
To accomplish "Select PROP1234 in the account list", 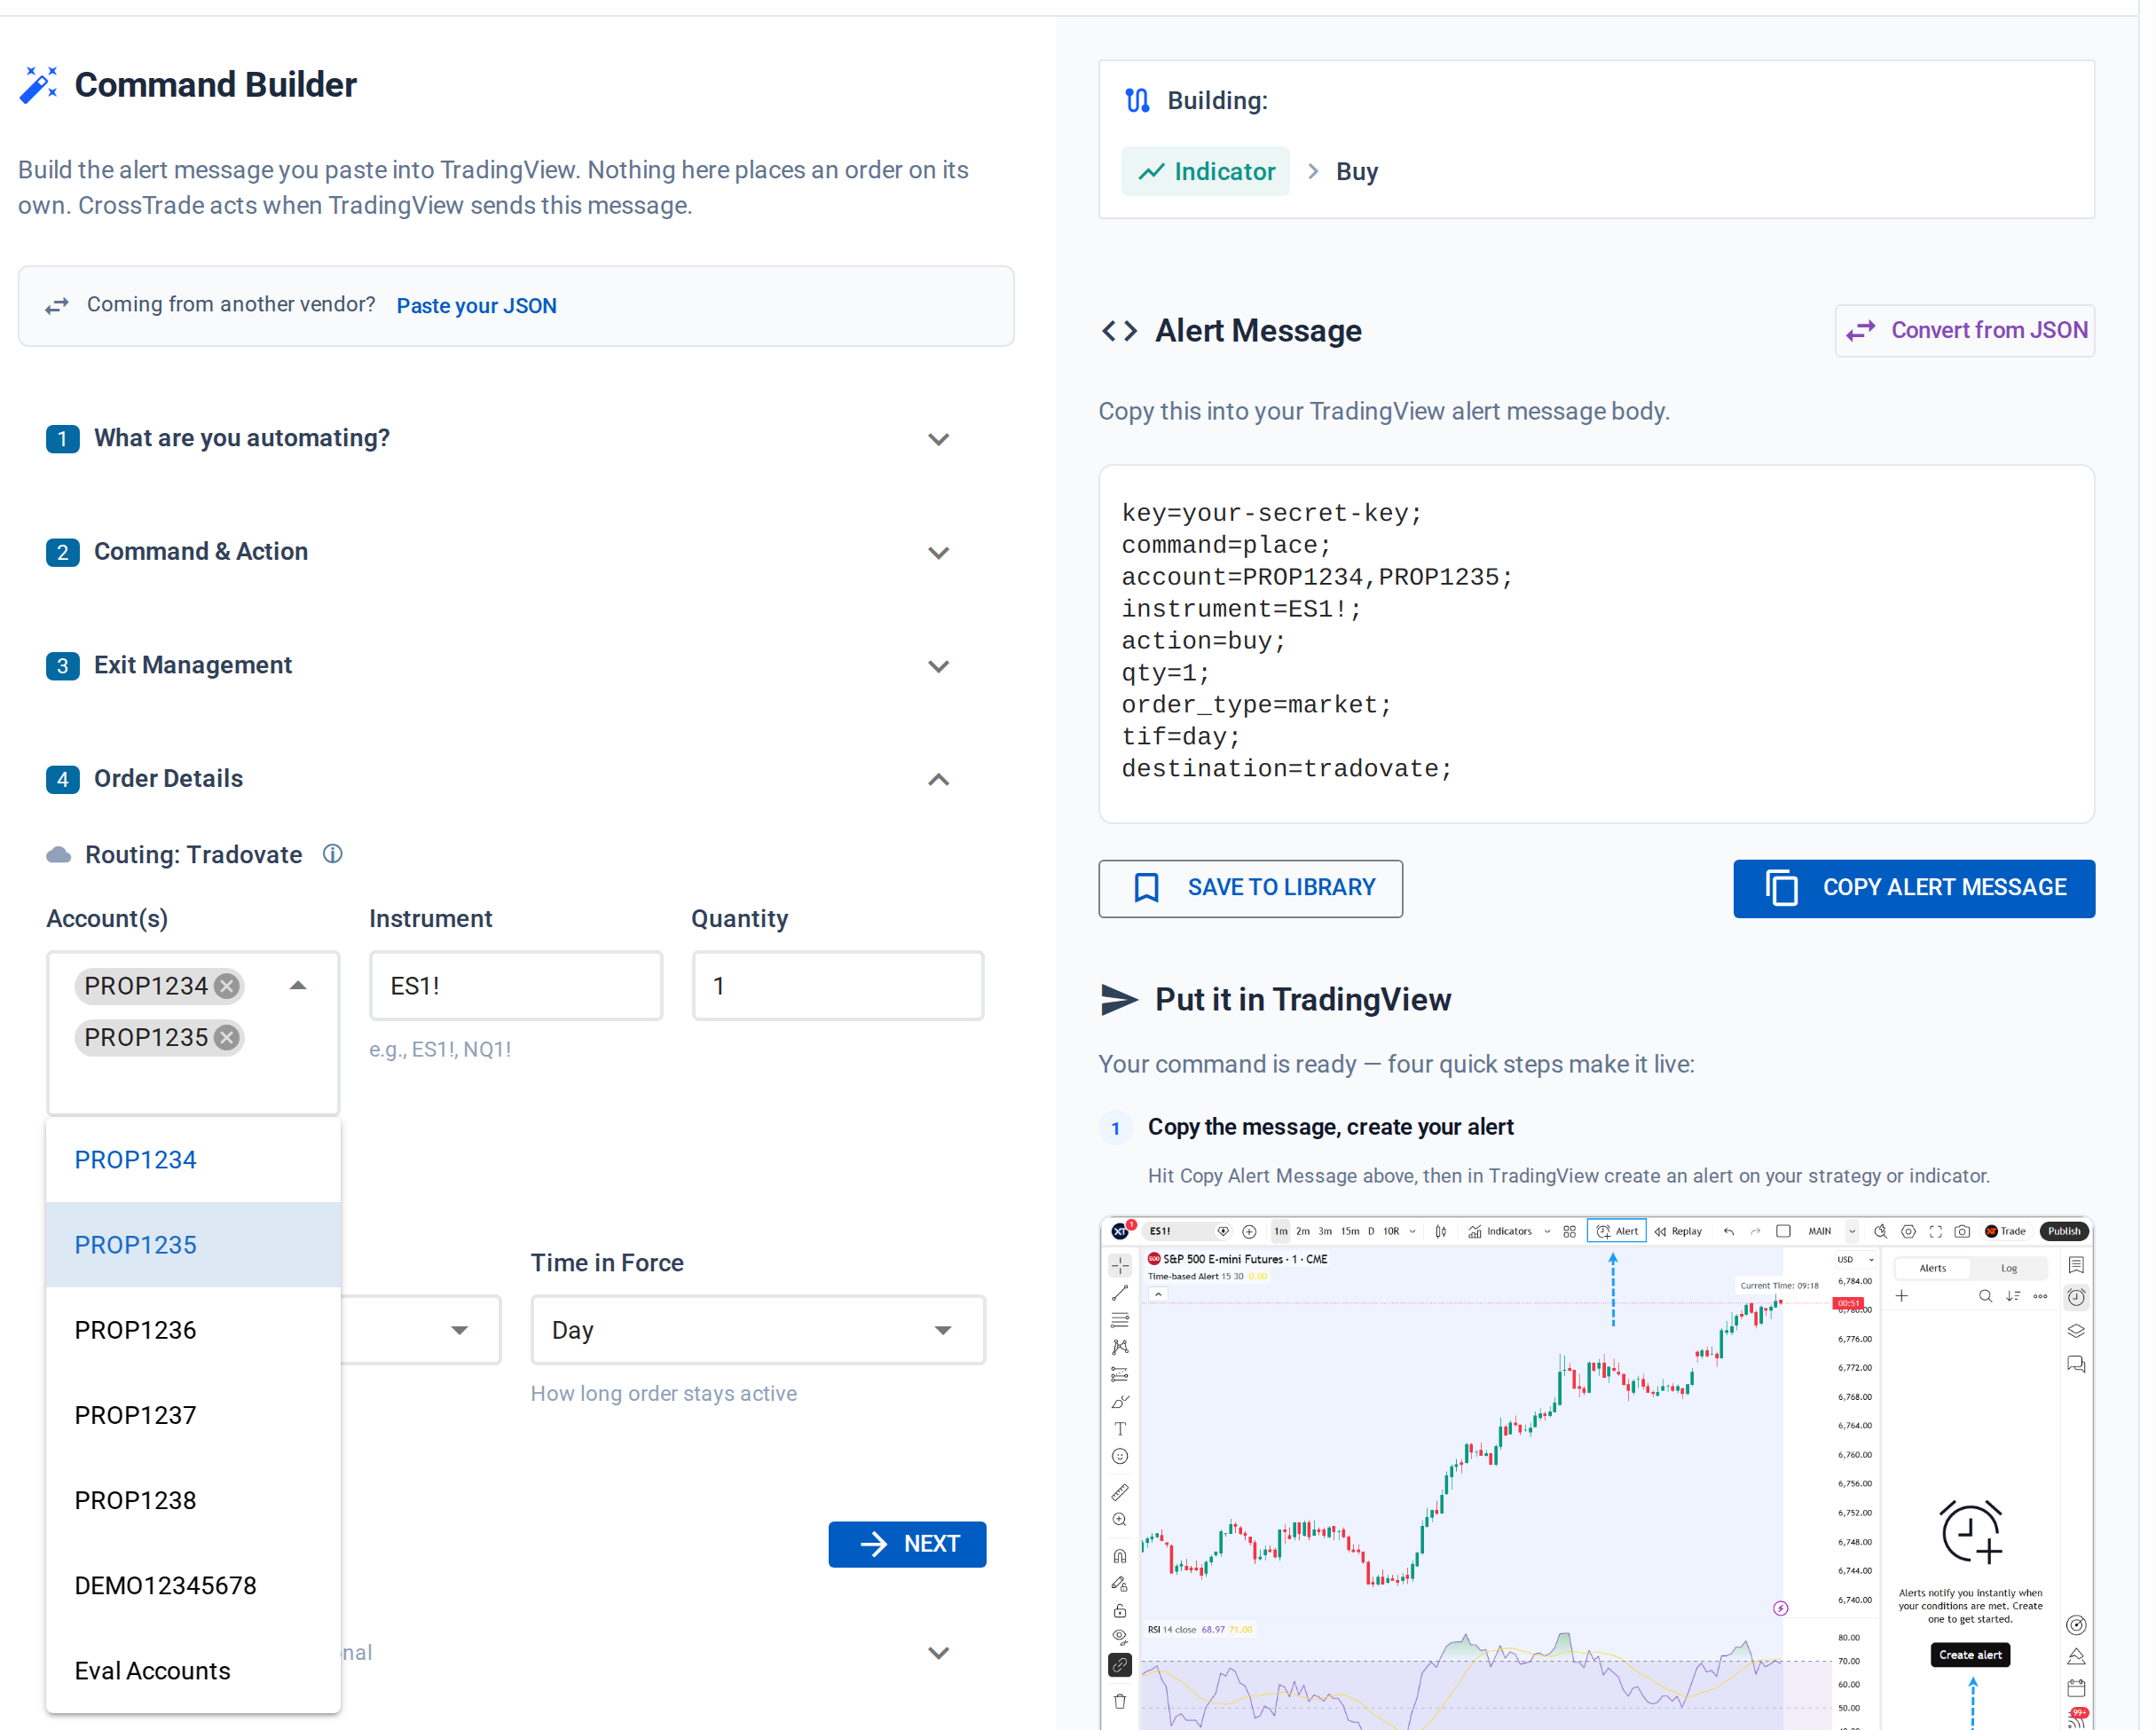I will (193, 1160).
